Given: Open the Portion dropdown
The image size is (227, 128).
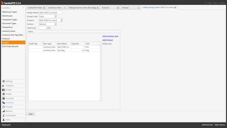Looking at the screenshot, I should [x=56, y=24].
